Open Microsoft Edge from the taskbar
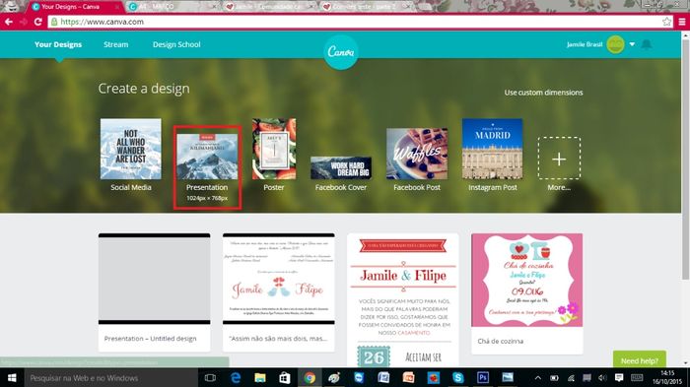This screenshot has height=387, width=690. (236, 378)
